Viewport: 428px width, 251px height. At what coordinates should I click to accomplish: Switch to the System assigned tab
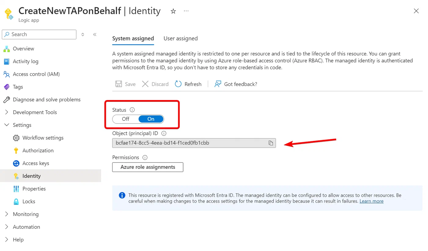click(x=133, y=38)
